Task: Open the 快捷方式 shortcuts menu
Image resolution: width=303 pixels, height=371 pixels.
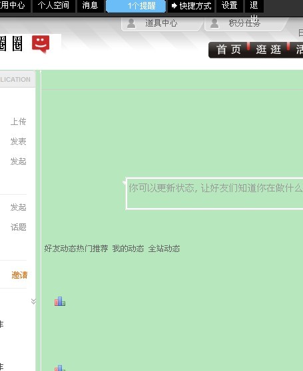Action: pyautogui.click(x=191, y=6)
